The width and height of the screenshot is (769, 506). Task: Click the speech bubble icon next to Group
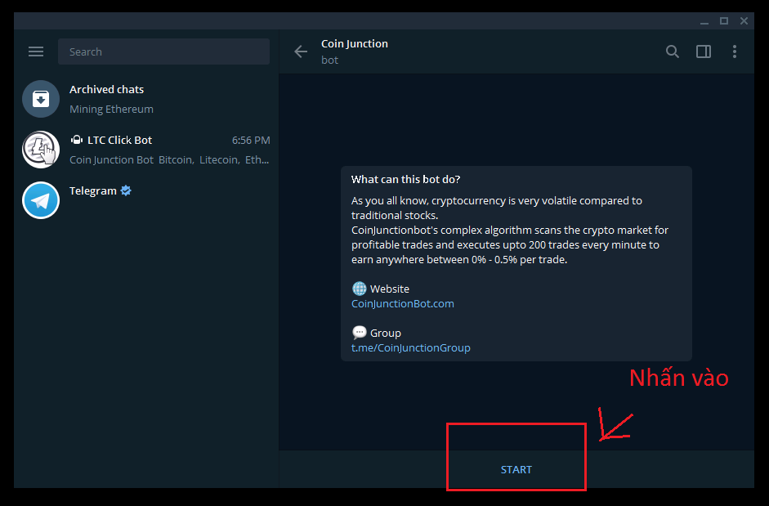point(359,332)
